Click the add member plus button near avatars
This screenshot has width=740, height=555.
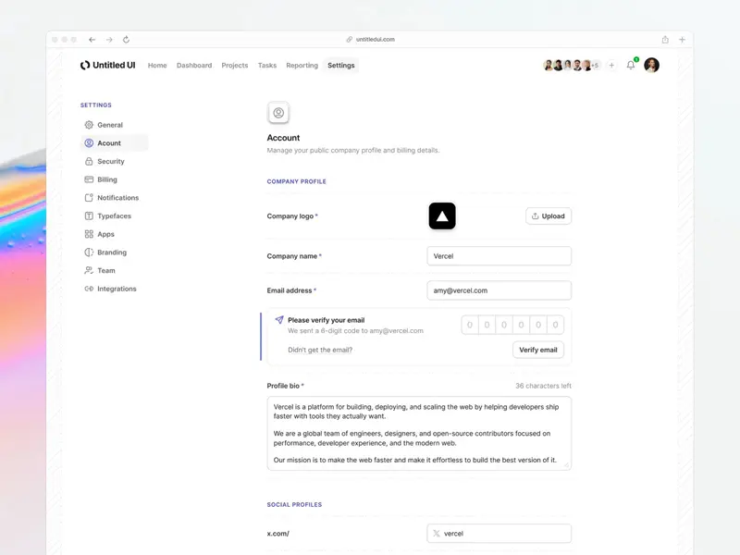[611, 65]
